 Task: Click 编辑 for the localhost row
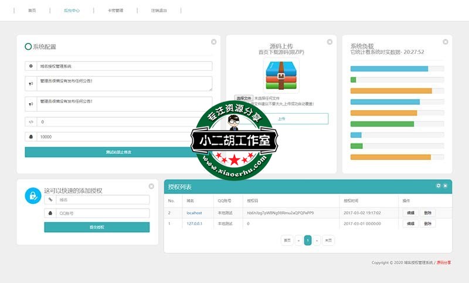410,213
